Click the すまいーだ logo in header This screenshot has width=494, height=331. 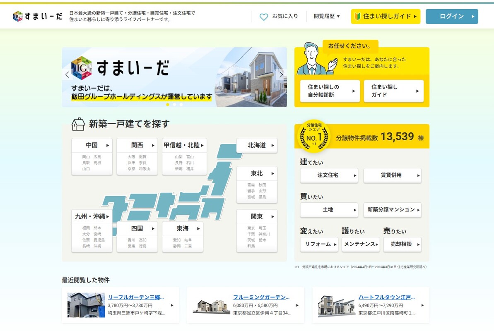38,16
